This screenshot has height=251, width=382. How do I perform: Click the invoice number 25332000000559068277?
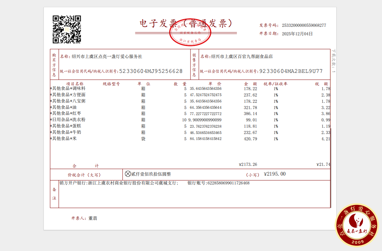(304, 25)
